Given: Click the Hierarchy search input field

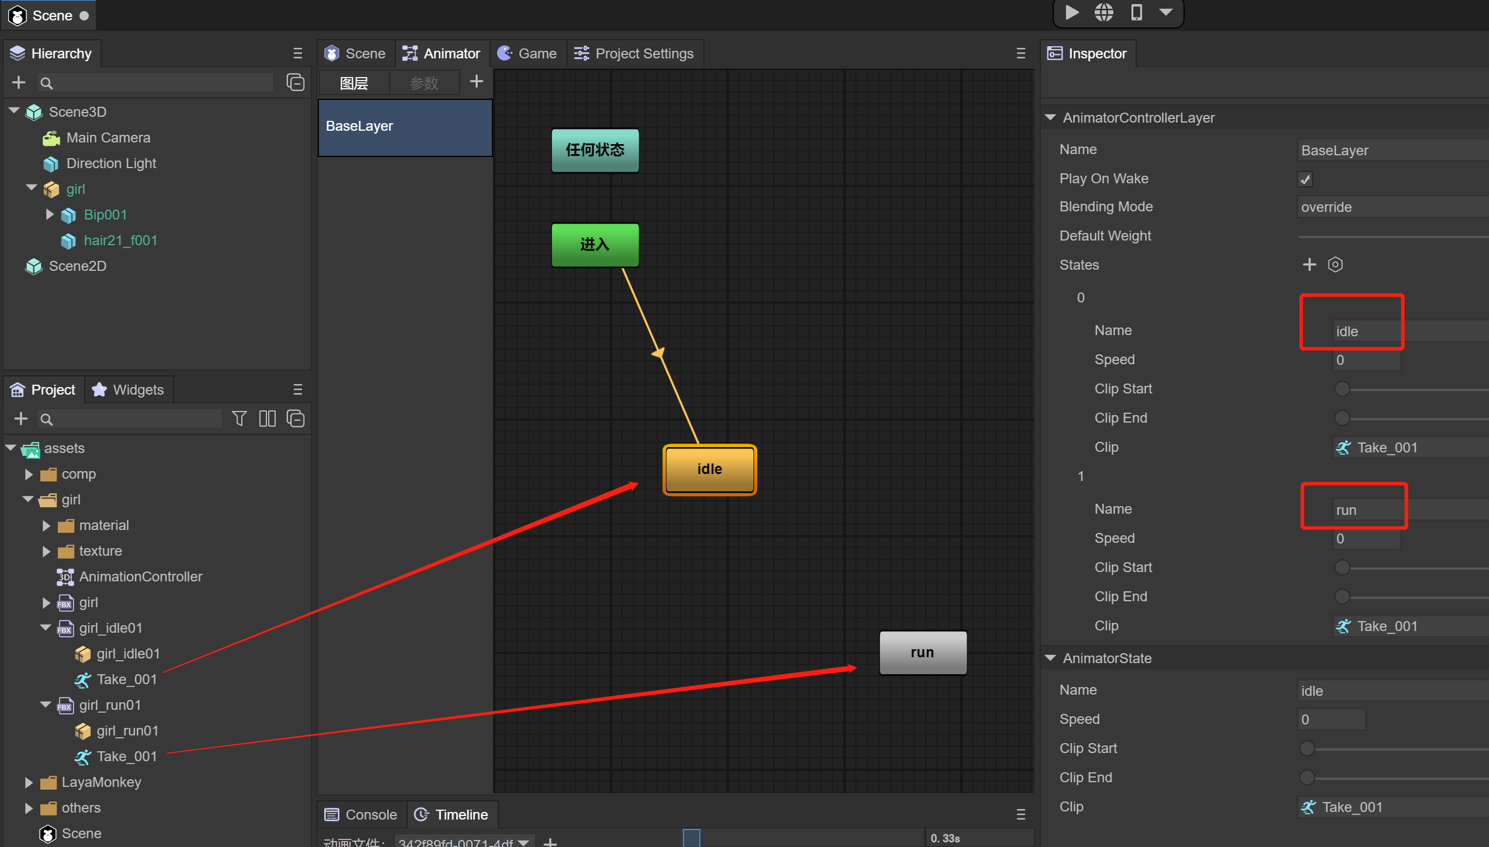Looking at the screenshot, I should pyautogui.click(x=158, y=83).
